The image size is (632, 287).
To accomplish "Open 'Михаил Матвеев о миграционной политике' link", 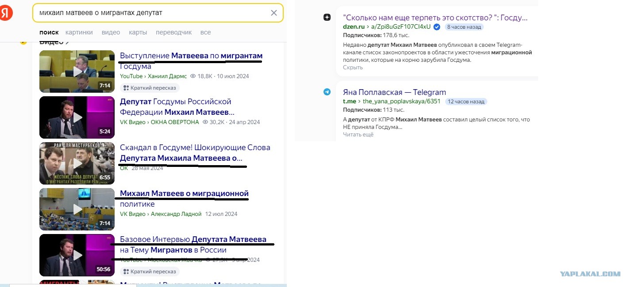I will coord(184,199).
